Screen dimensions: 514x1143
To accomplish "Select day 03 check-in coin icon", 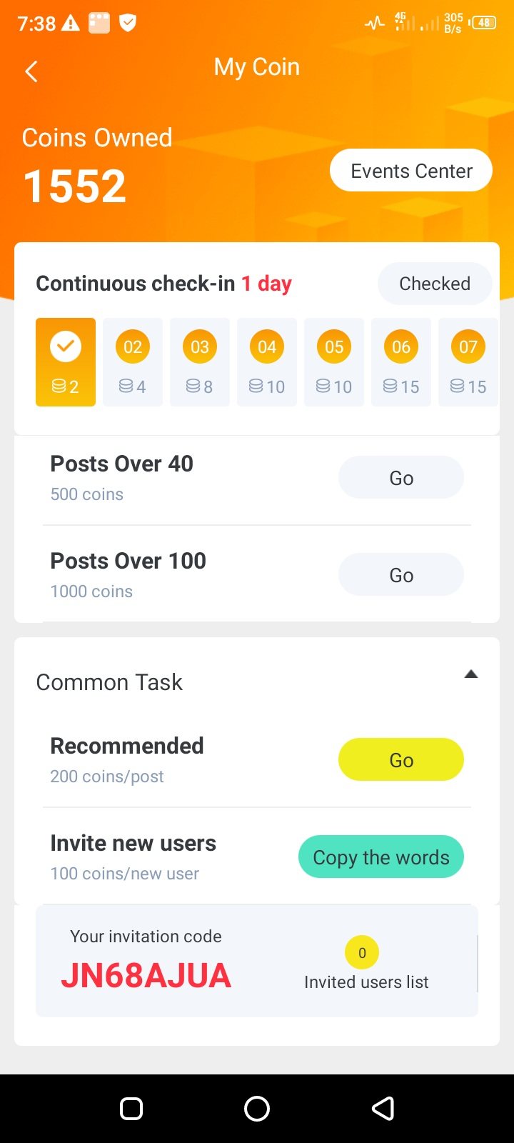I will point(200,347).
